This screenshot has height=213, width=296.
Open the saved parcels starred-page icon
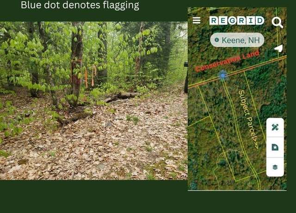click(x=275, y=147)
